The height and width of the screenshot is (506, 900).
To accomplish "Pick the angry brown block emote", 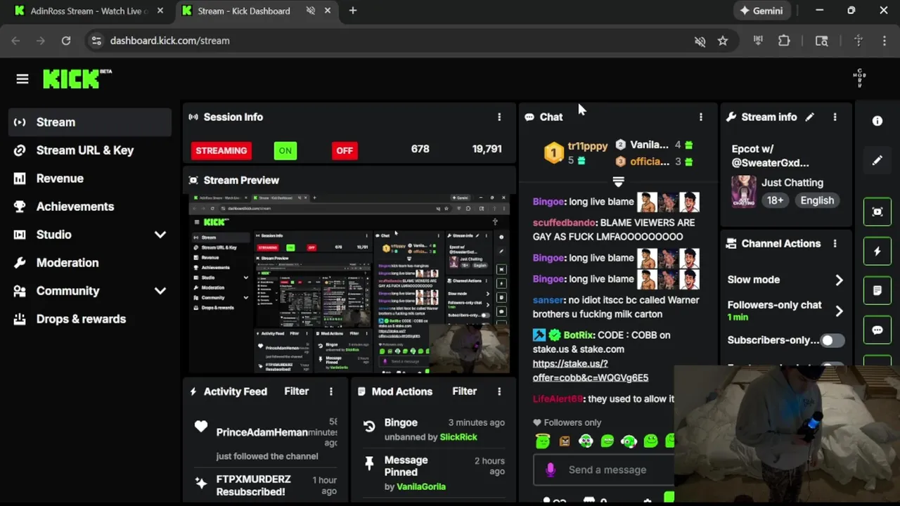I will 564,441.
